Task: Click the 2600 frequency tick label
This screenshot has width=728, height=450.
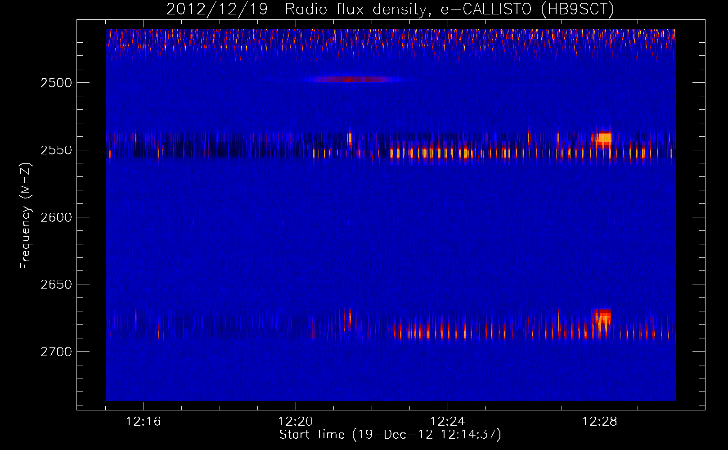Action: click(x=56, y=217)
